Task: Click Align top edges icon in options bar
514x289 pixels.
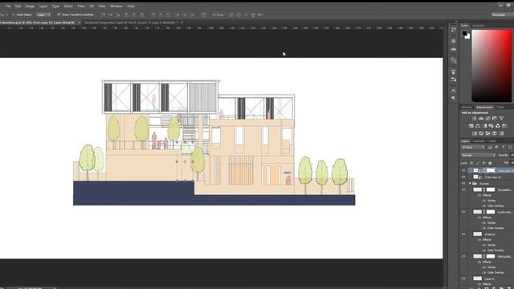Action: coord(104,14)
